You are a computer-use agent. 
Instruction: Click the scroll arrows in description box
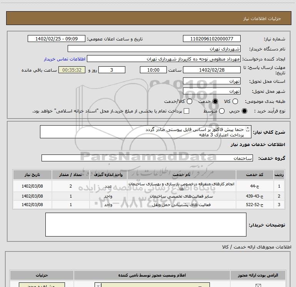[x=248, y=129]
